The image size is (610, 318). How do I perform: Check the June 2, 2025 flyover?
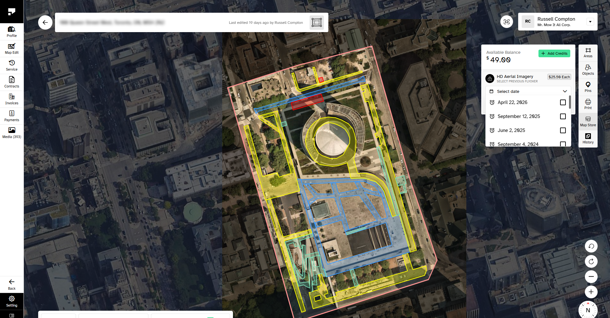point(563,130)
